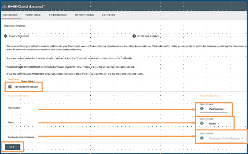The width and height of the screenshot is (248, 154).
Task: Open the Compliance tab
Action: pyautogui.click(x=33, y=15)
